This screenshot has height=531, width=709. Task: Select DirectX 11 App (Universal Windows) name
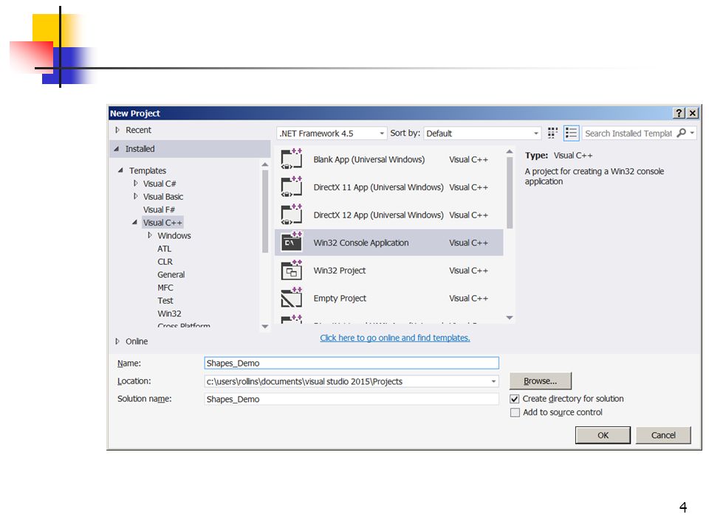(x=378, y=187)
